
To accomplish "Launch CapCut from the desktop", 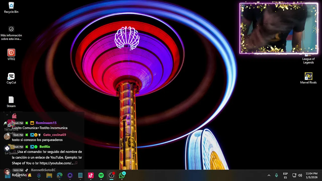I will click(11, 78).
